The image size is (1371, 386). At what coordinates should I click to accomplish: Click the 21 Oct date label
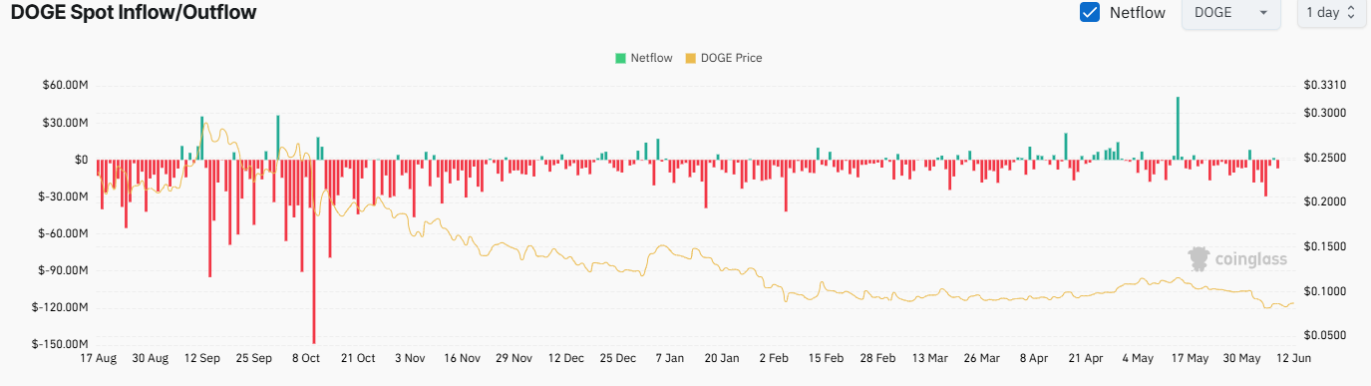(358, 358)
